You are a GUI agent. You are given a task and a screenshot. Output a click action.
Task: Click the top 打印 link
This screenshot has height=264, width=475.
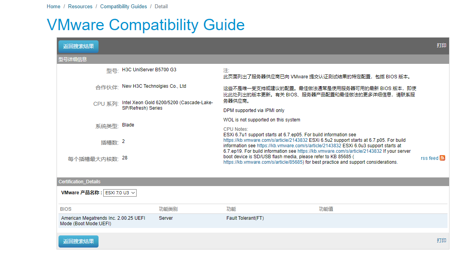[x=442, y=45]
